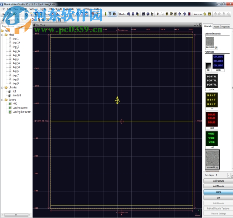Select step_9 map in the tree
The image size is (233, 218).
pos(16,83)
